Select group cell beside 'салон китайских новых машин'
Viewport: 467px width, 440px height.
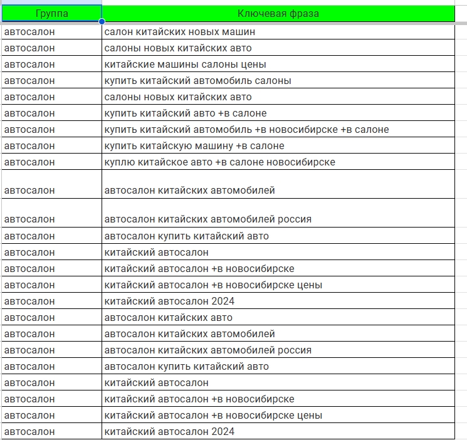click(51, 32)
